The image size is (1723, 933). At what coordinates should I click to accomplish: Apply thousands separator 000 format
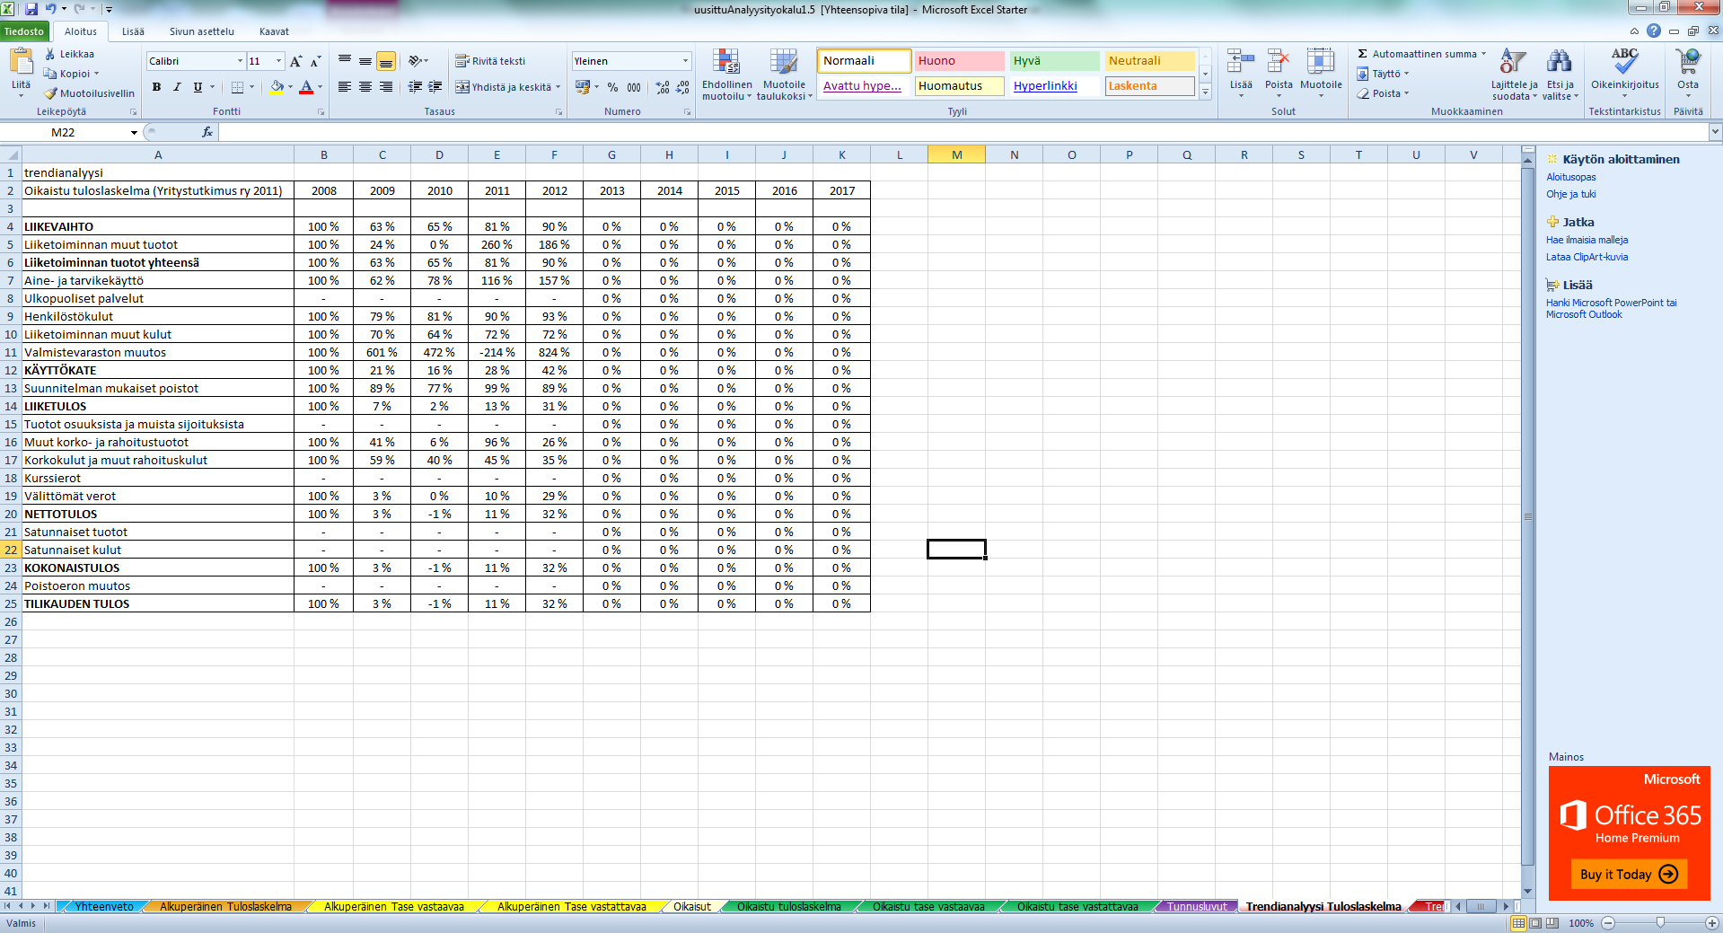[x=634, y=87]
